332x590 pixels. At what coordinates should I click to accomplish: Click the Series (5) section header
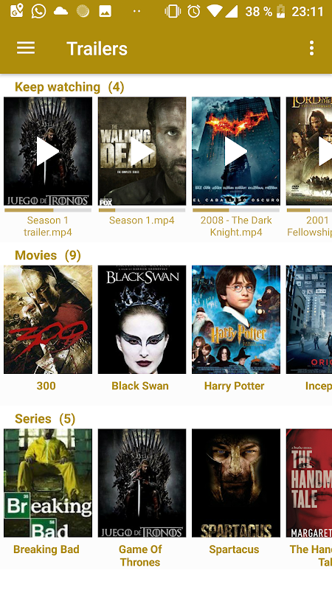(x=45, y=419)
